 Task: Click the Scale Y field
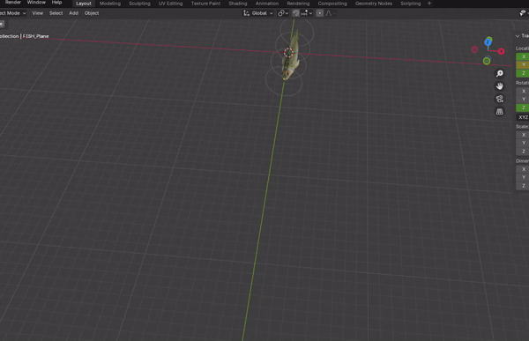522,143
